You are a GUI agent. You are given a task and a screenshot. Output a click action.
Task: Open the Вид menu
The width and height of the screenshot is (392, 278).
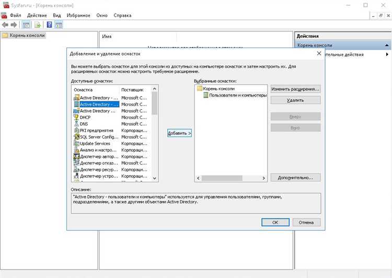coord(57,15)
